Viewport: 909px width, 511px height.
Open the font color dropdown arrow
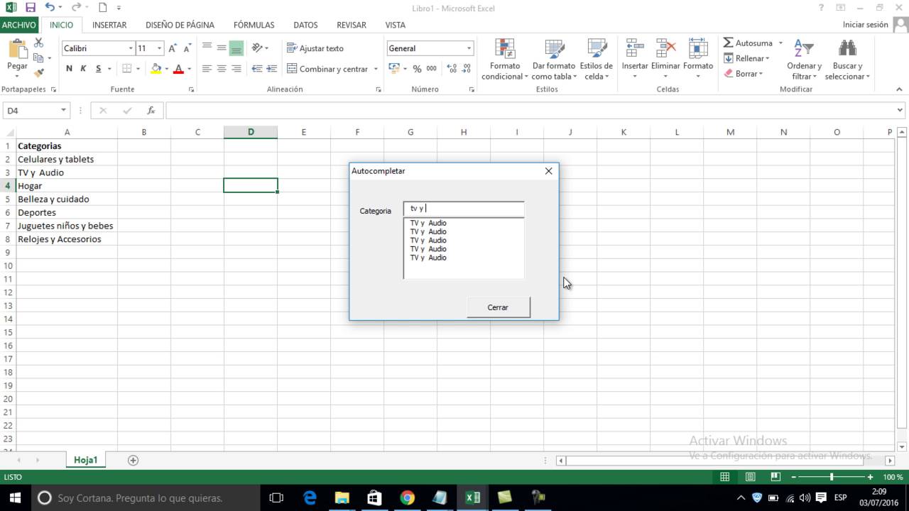(189, 69)
